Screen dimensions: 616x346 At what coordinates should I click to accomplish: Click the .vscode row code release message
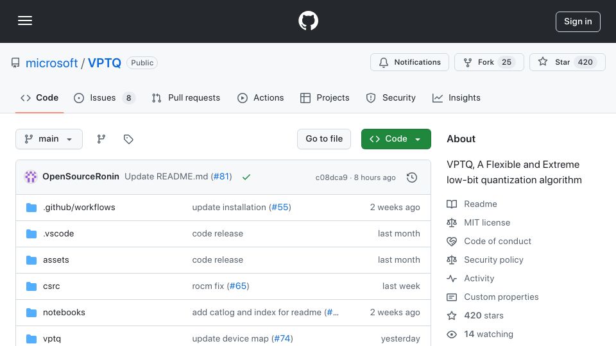click(x=218, y=233)
